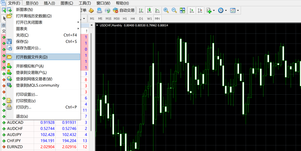The height and width of the screenshot is (151, 301).
Task: Select the bar chart type icon
Action: coord(141,10)
